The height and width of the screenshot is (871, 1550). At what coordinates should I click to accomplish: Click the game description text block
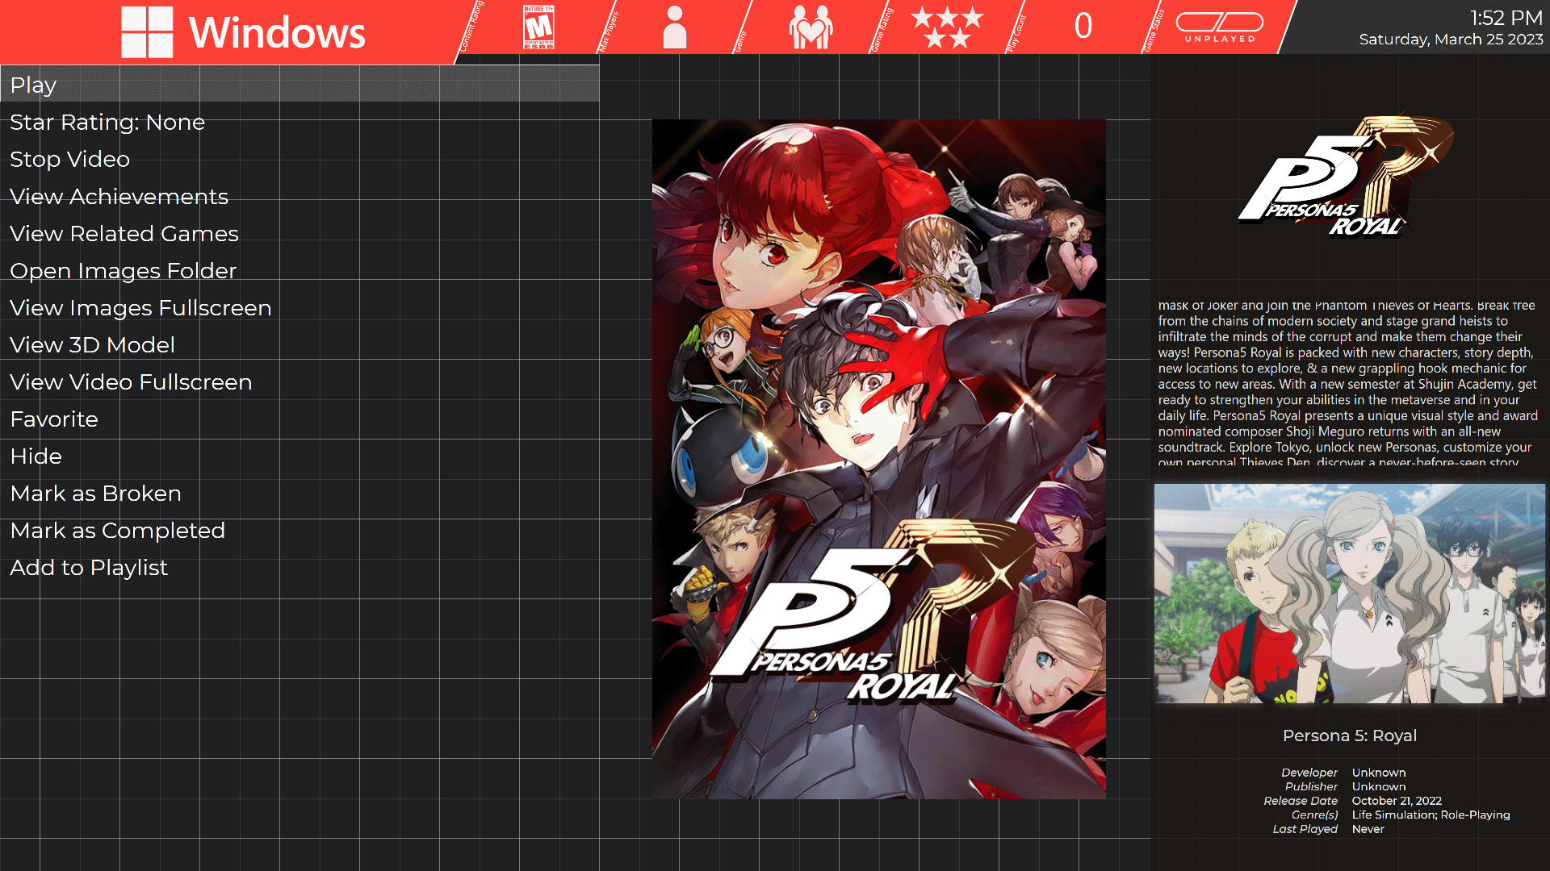[x=1348, y=383]
